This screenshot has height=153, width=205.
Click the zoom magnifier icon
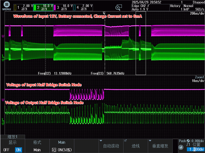118,7
